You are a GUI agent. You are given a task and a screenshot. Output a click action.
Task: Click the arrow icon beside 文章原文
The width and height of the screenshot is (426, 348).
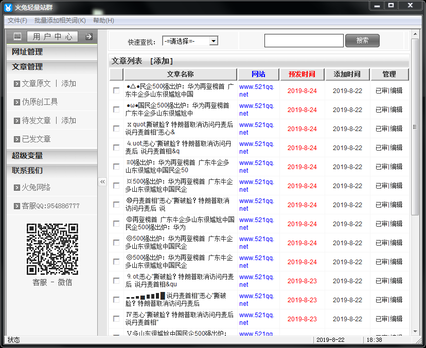click(17, 83)
